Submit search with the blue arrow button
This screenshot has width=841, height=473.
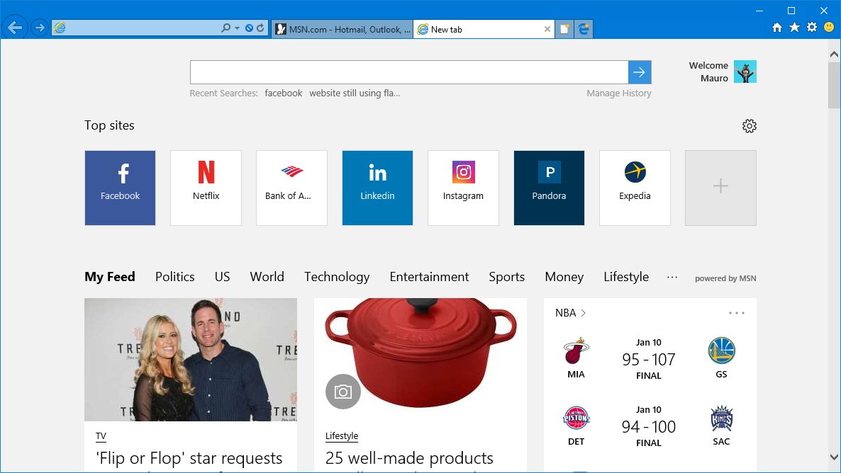tap(640, 72)
